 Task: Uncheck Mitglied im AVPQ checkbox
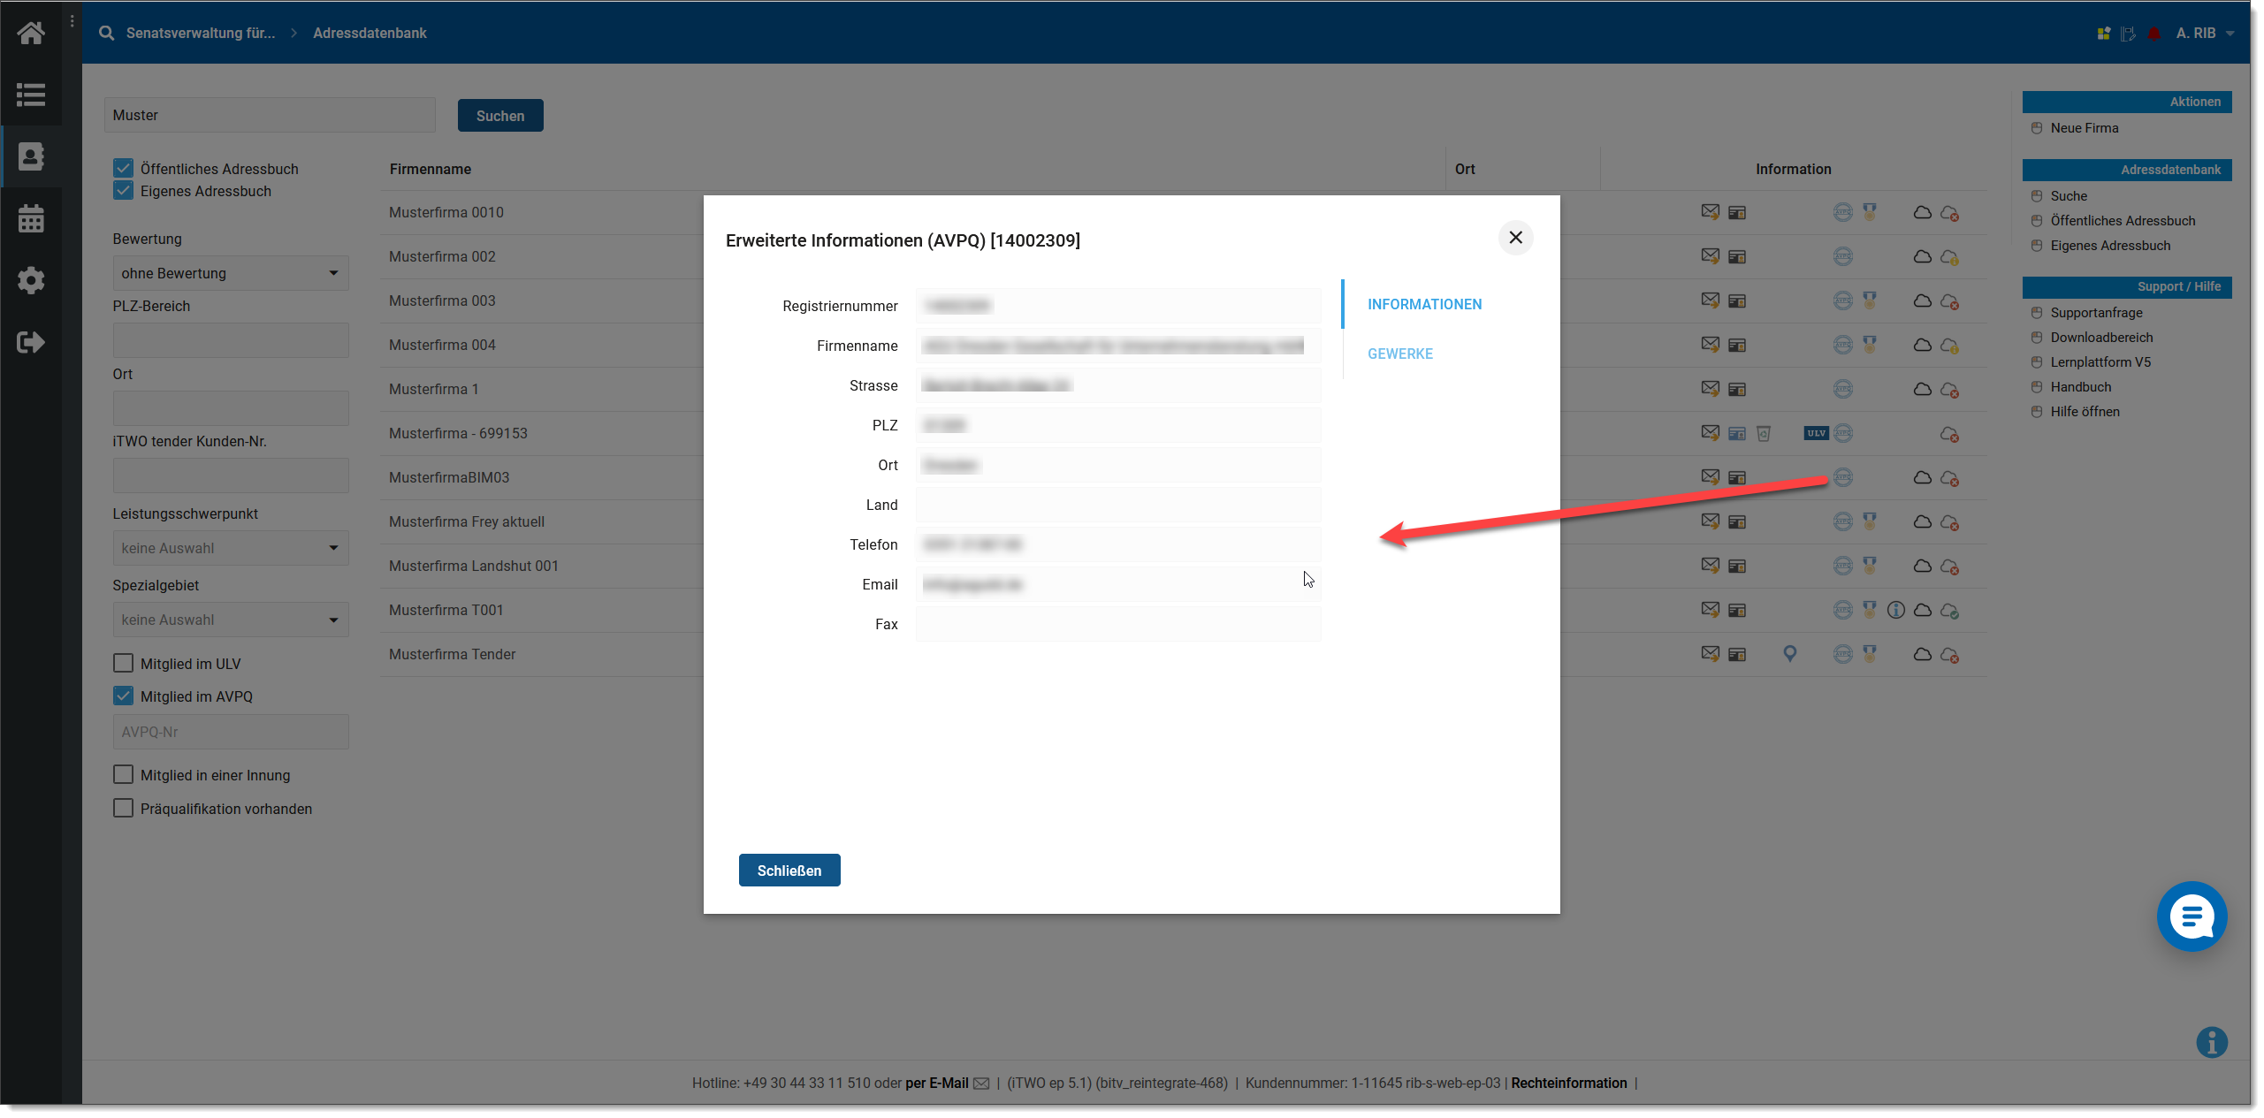tap(123, 696)
